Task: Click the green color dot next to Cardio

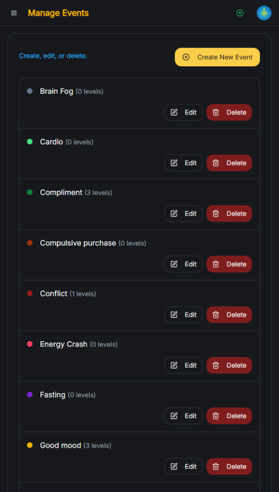Action: click(x=30, y=142)
